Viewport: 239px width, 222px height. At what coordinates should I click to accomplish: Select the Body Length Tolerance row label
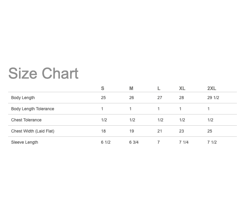pyautogui.click(x=33, y=109)
